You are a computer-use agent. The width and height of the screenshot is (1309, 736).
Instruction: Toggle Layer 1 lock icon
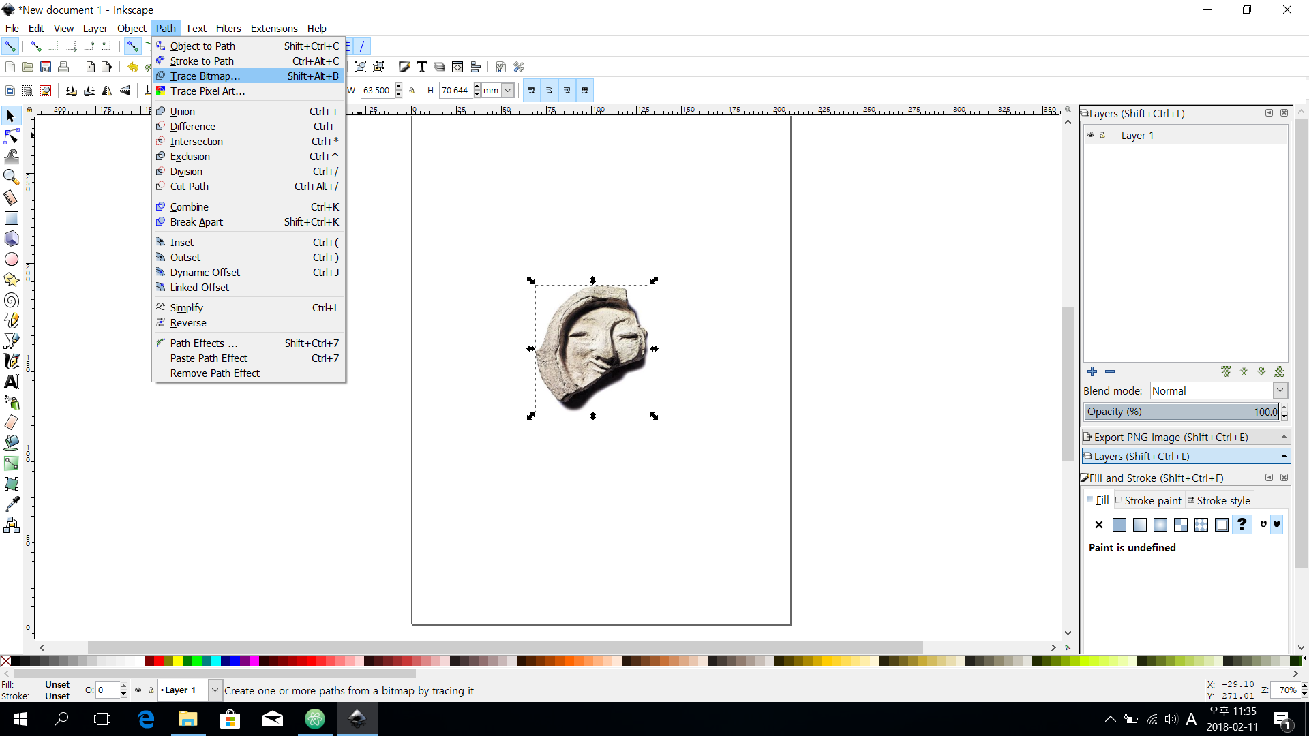click(x=1102, y=135)
